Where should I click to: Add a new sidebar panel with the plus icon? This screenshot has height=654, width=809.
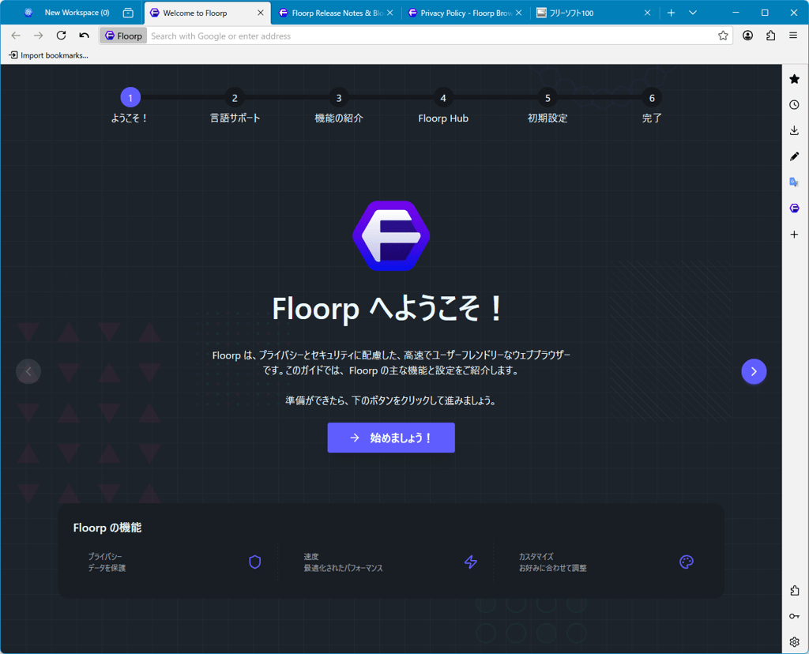[x=794, y=234]
